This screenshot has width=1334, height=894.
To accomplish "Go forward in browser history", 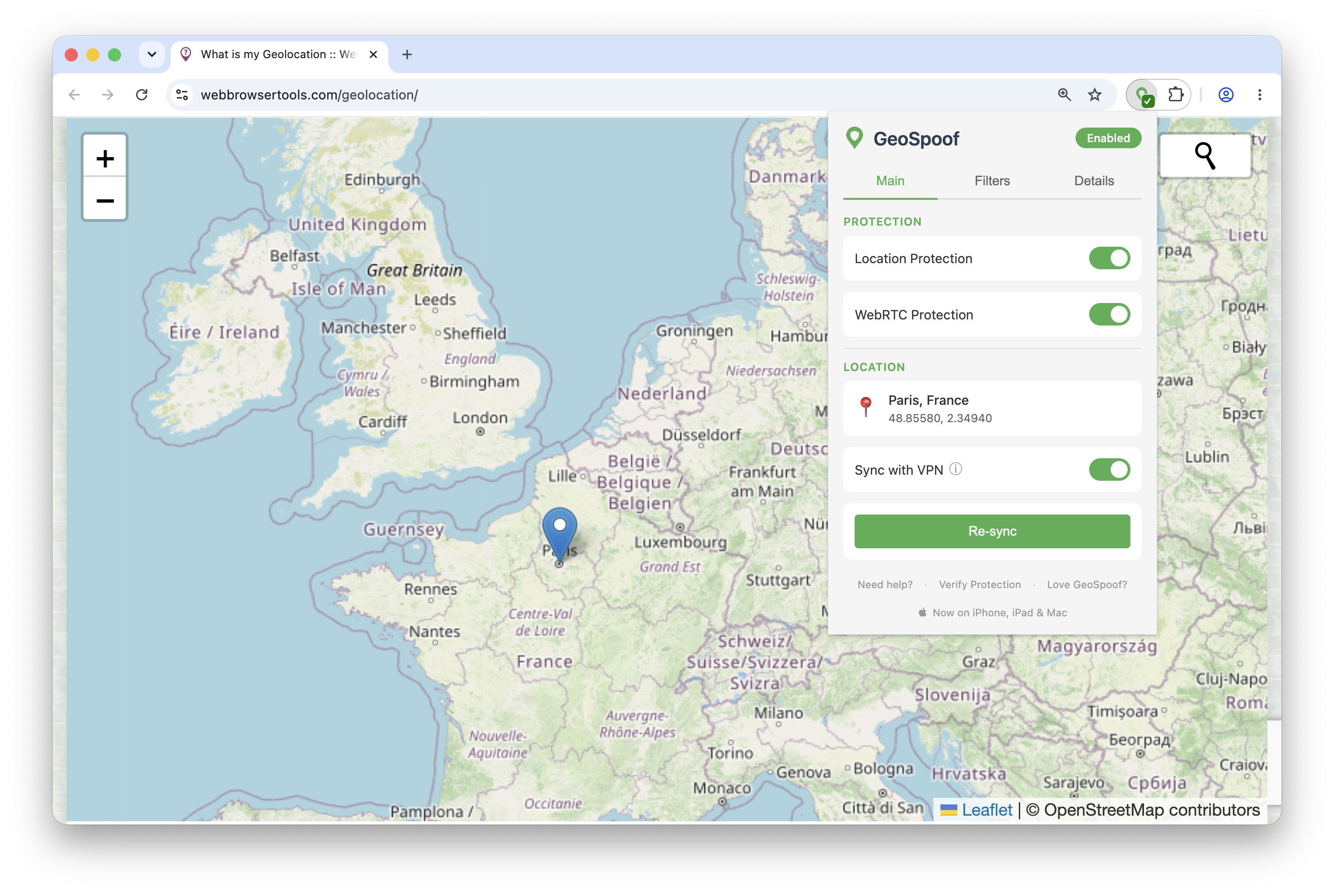I will click(108, 95).
